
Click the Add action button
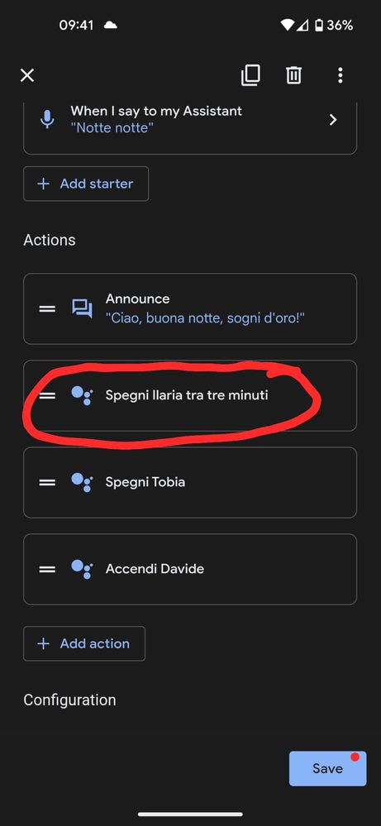84,643
